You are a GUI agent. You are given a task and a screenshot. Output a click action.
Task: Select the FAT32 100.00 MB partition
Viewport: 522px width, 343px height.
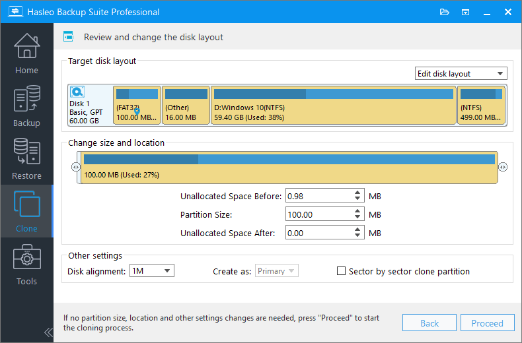(x=137, y=105)
